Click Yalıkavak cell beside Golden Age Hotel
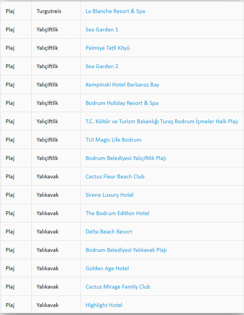244x315 pixels. point(48,268)
